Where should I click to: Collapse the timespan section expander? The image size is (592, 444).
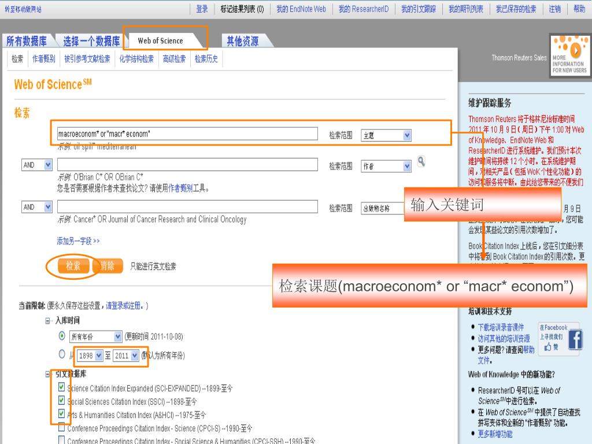point(48,321)
